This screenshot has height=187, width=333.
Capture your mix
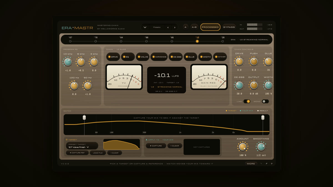[156, 146]
